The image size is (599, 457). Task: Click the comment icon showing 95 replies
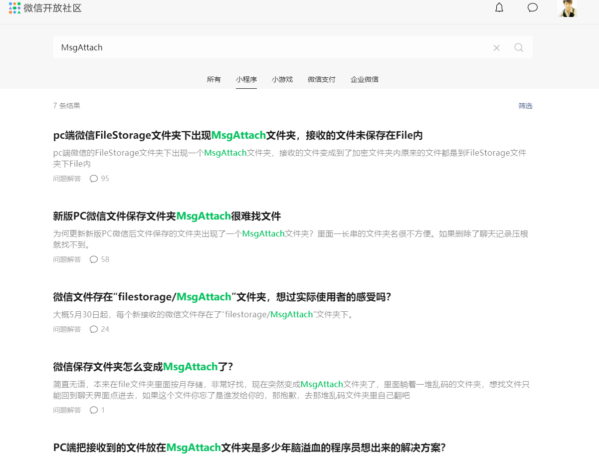click(94, 179)
